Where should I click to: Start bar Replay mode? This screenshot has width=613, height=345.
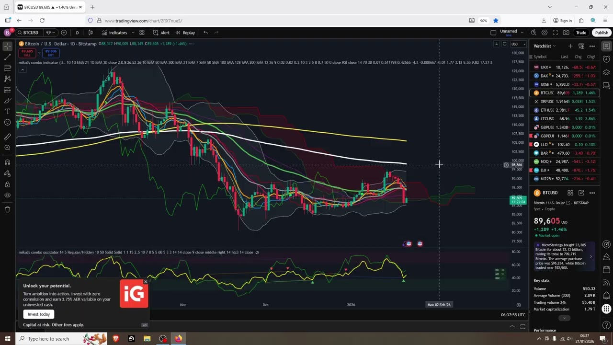(x=185, y=33)
